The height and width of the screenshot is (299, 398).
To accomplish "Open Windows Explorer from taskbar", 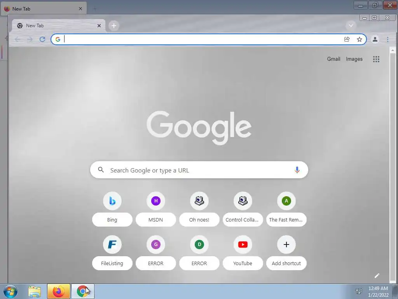I will (35, 292).
